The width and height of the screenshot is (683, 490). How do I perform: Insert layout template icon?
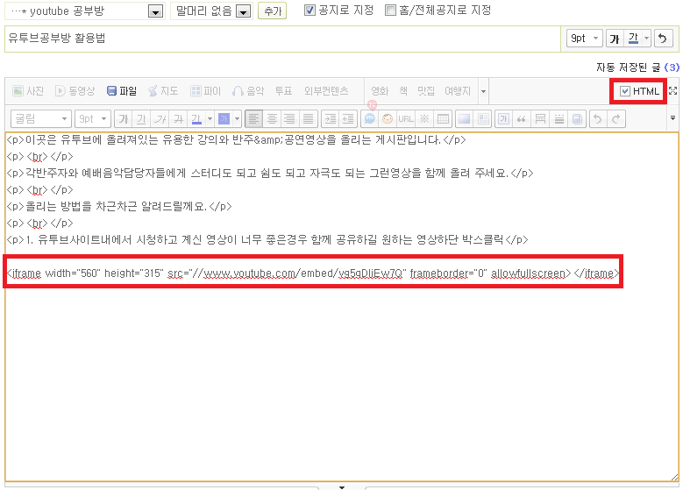(x=483, y=119)
